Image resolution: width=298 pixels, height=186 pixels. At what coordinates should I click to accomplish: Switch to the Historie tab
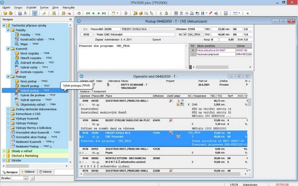point(46,172)
